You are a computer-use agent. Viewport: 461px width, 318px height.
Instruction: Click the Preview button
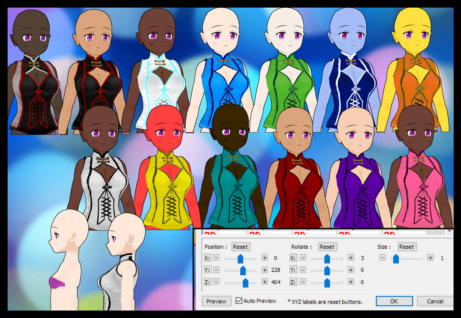[217, 301]
